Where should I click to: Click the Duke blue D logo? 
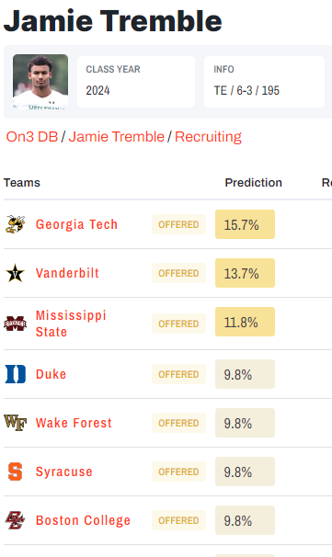16,374
